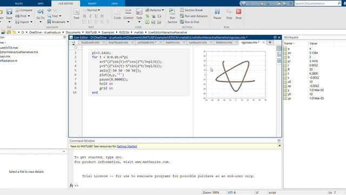Open the Print dropdown arrow
Viewport: 346px width, 195px height.
[x=29, y=16]
